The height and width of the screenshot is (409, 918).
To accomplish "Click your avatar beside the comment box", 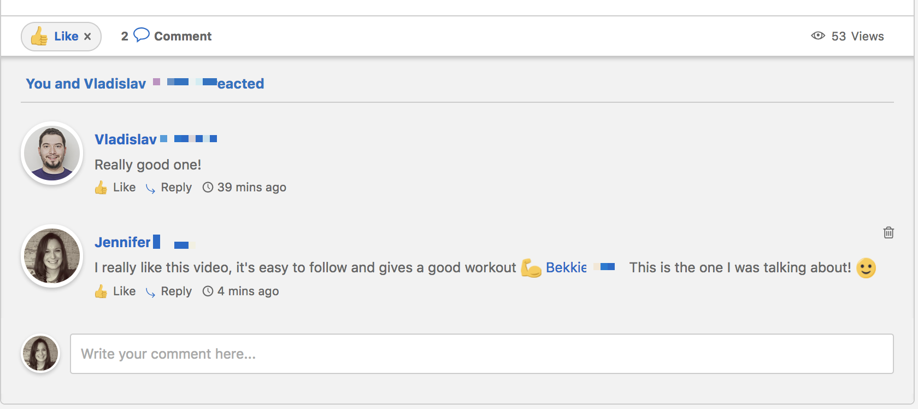I will click(x=40, y=353).
